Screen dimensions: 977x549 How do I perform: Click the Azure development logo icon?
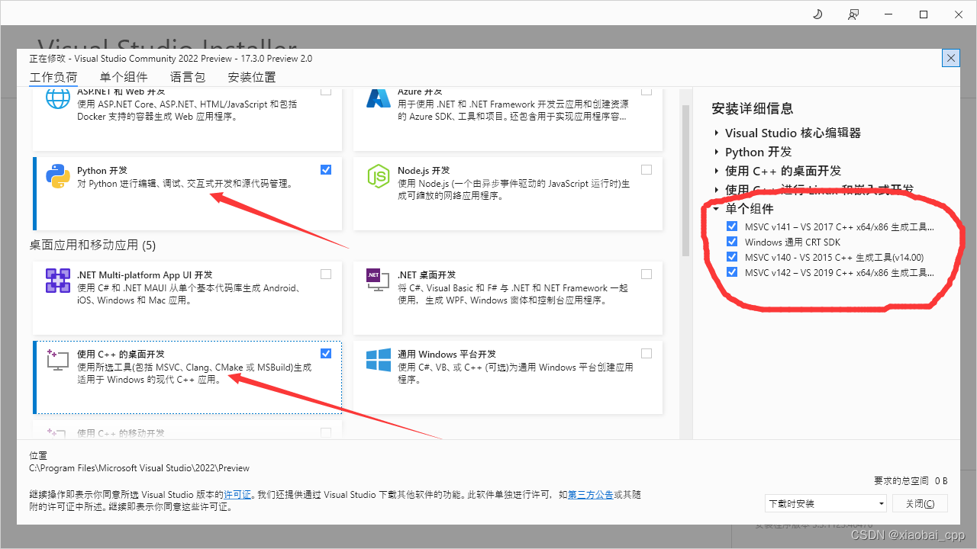[x=379, y=98]
